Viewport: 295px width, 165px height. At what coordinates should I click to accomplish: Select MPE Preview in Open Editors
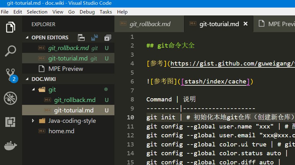68,69
